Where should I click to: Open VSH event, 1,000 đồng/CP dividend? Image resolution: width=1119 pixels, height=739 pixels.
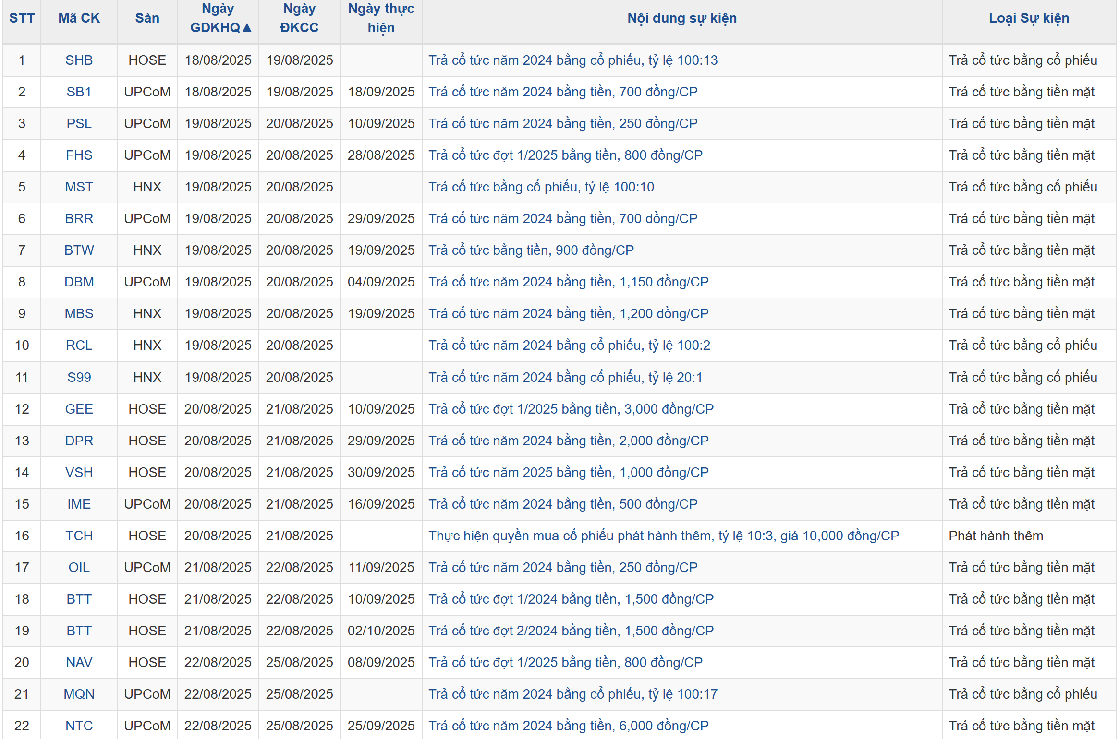coord(569,473)
